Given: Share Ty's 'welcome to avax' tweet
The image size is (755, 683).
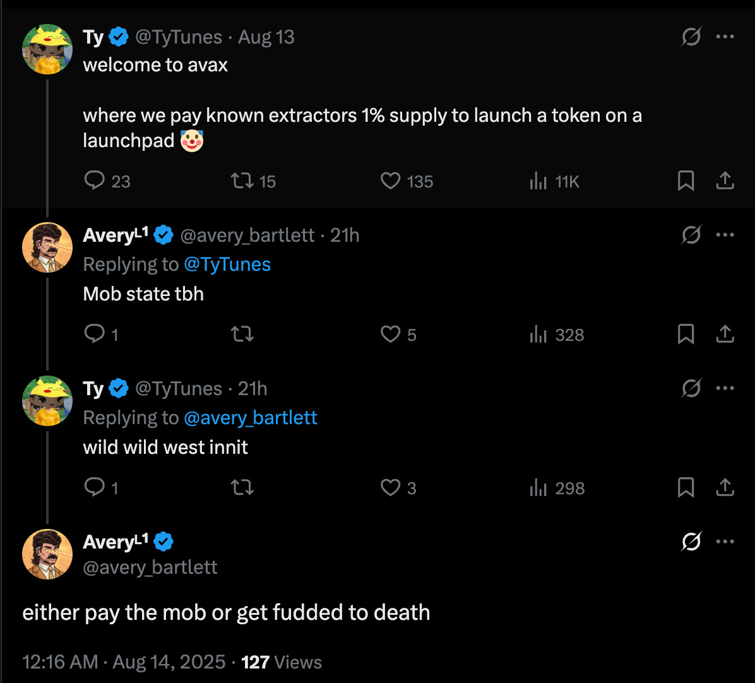Looking at the screenshot, I should pos(725,182).
